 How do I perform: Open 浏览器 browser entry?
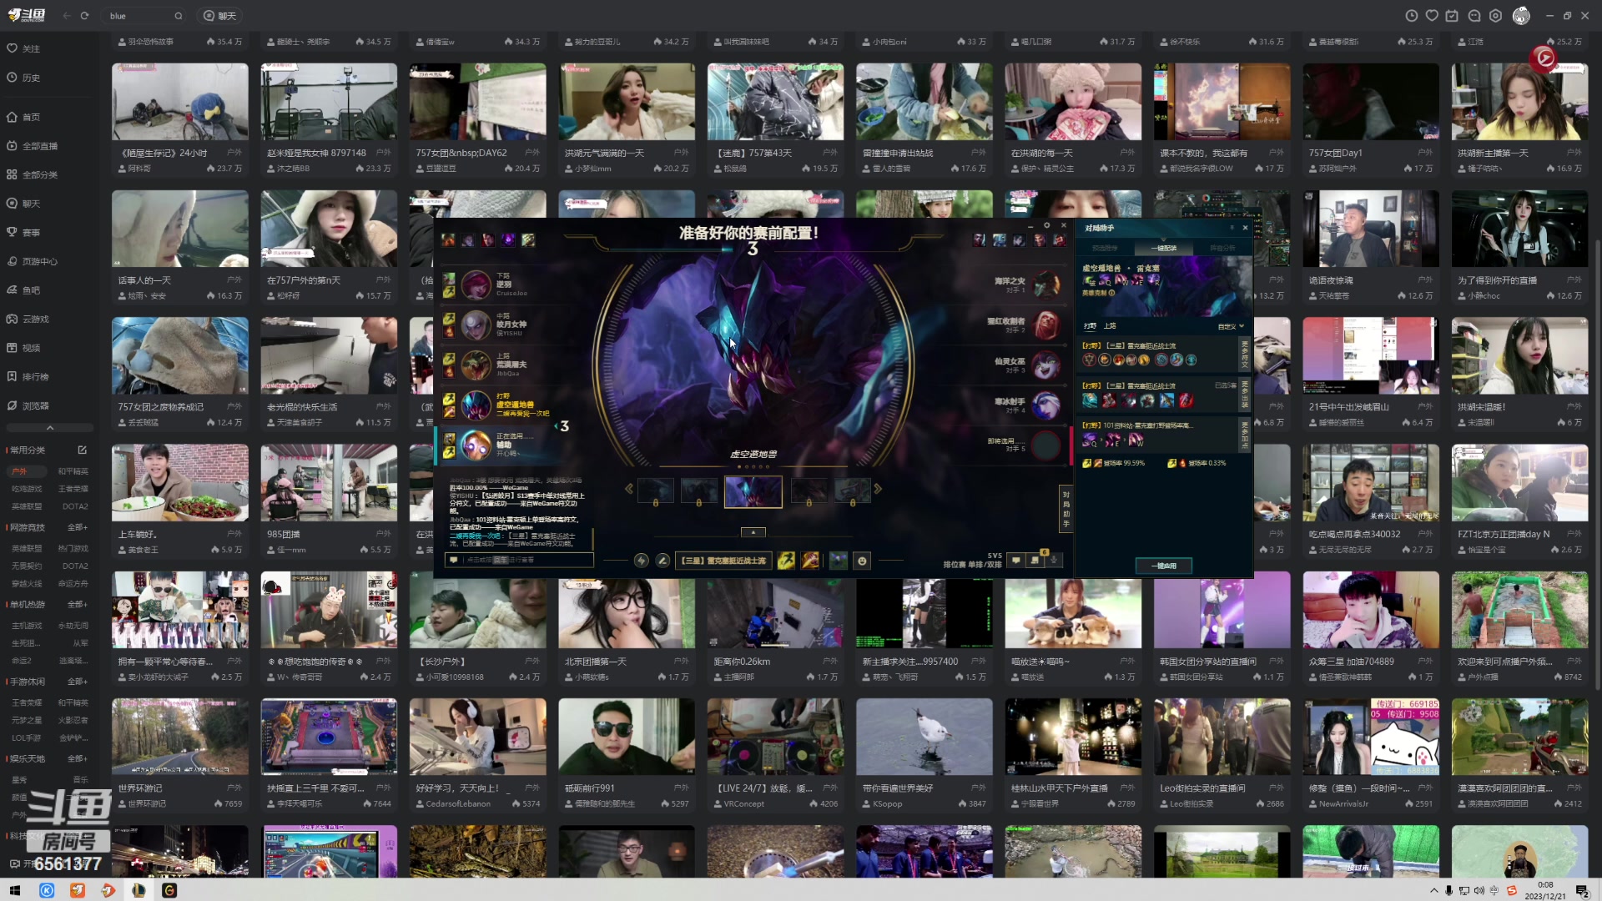click(28, 405)
